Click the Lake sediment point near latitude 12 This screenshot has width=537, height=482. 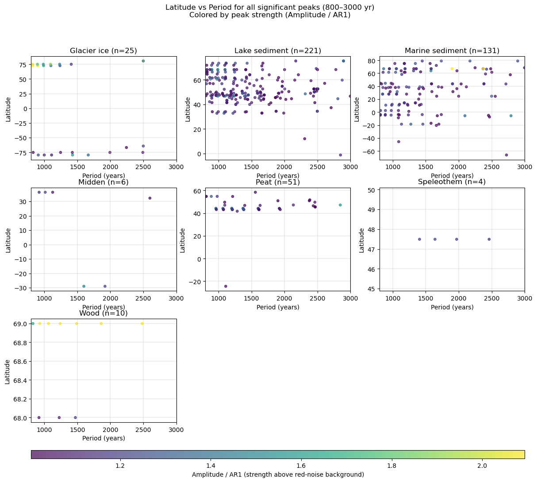tap(305, 139)
